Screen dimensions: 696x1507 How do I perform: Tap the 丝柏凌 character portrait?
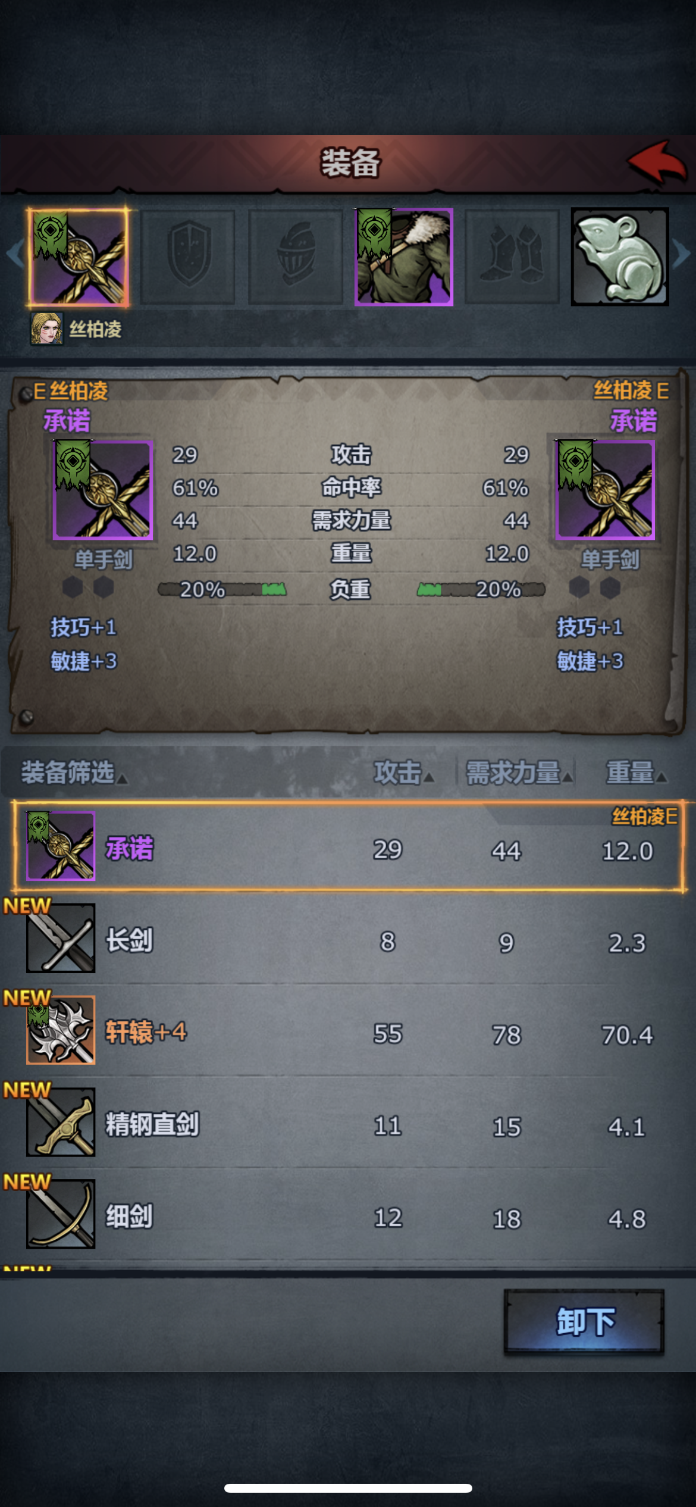pyautogui.click(x=46, y=329)
